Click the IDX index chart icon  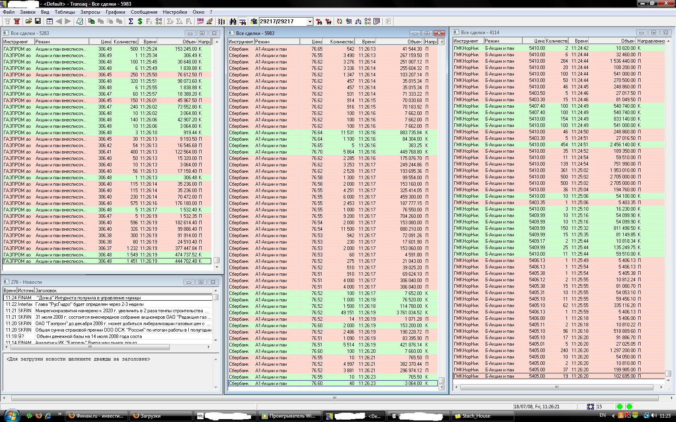pyautogui.click(x=200, y=21)
